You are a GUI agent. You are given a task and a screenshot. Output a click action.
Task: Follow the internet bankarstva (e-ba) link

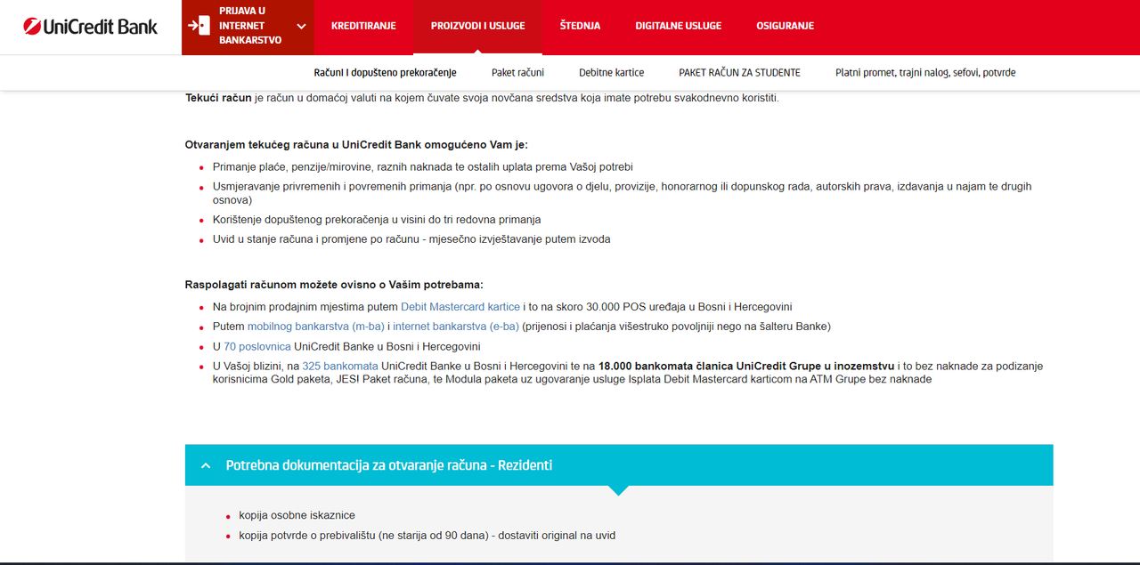point(456,327)
